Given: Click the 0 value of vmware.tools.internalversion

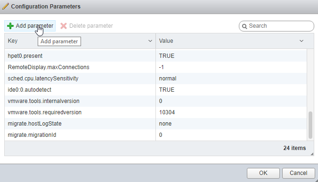Looking at the screenshot, I should 161,101.
